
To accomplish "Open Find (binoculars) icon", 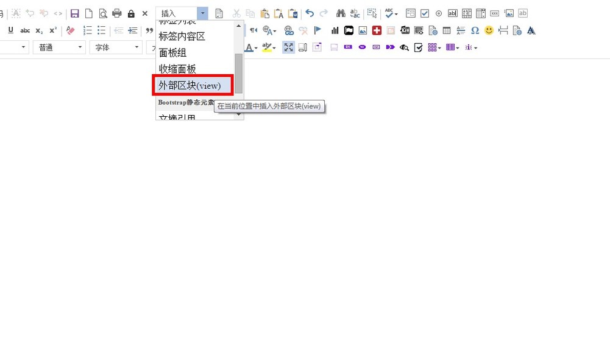I will [x=341, y=13].
